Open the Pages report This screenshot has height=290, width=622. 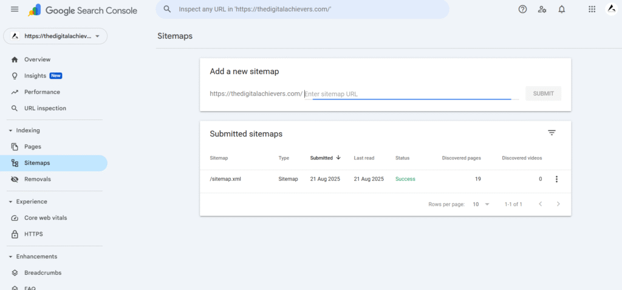point(32,147)
